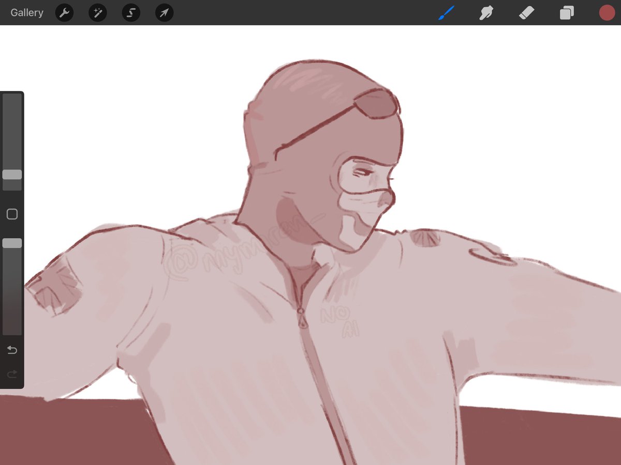Click the brush opacity slider handle
The image size is (621, 465).
tap(12, 243)
